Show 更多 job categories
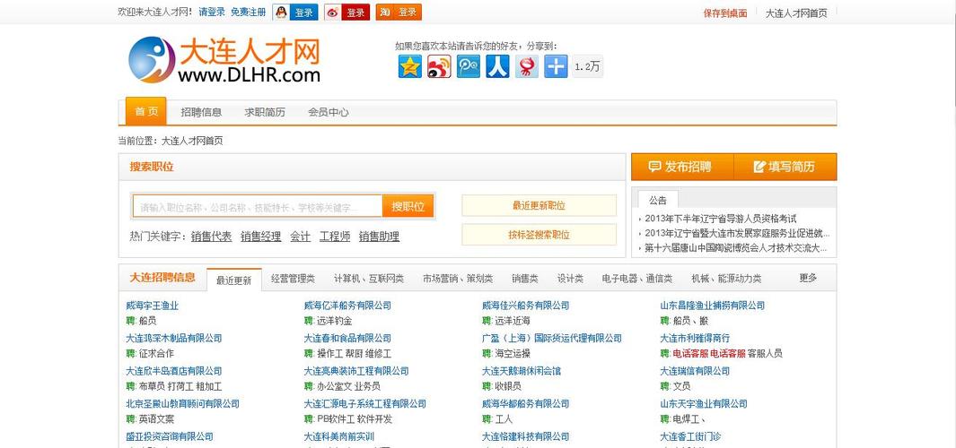 tap(808, 278)
